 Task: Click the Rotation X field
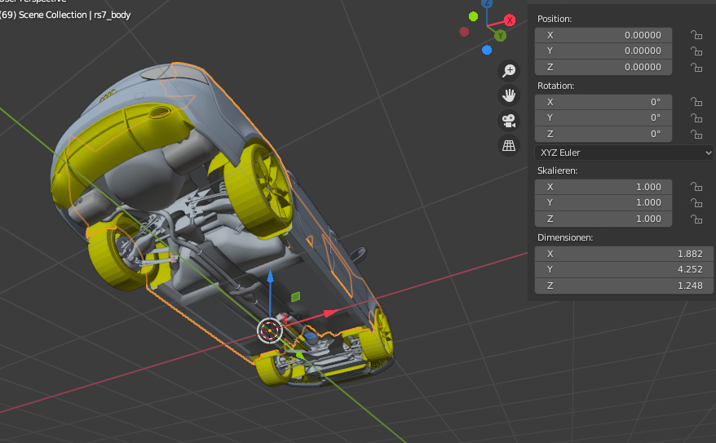click(x=603, y=102)
